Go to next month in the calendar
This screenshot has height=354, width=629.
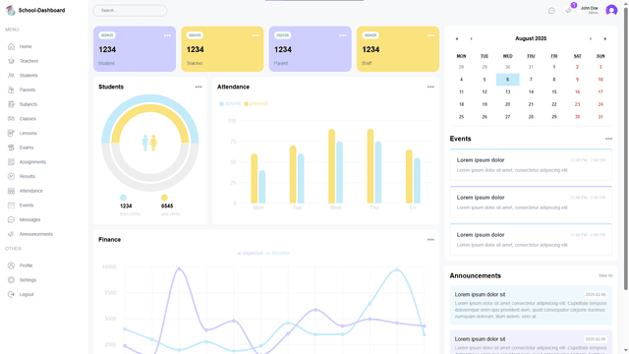(x=590, y=39)
